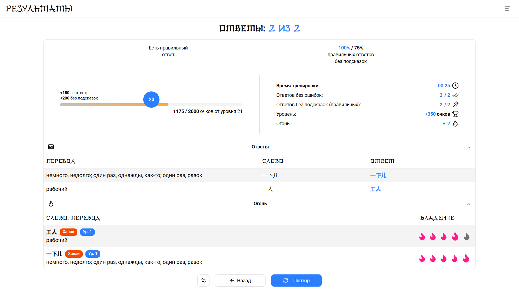519x292 pixels.
Task: Collapse the Огонь section with its chevron
Action: point(469,204)
